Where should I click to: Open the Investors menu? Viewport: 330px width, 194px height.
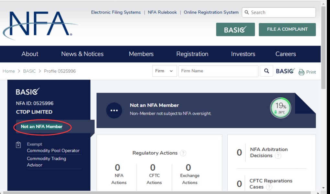click(x=243, y=54)
